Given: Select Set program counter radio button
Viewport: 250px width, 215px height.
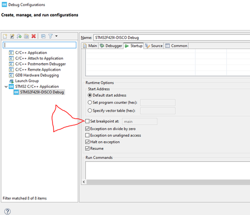Looking at the screenshot, I should click(x=90, y=102).
